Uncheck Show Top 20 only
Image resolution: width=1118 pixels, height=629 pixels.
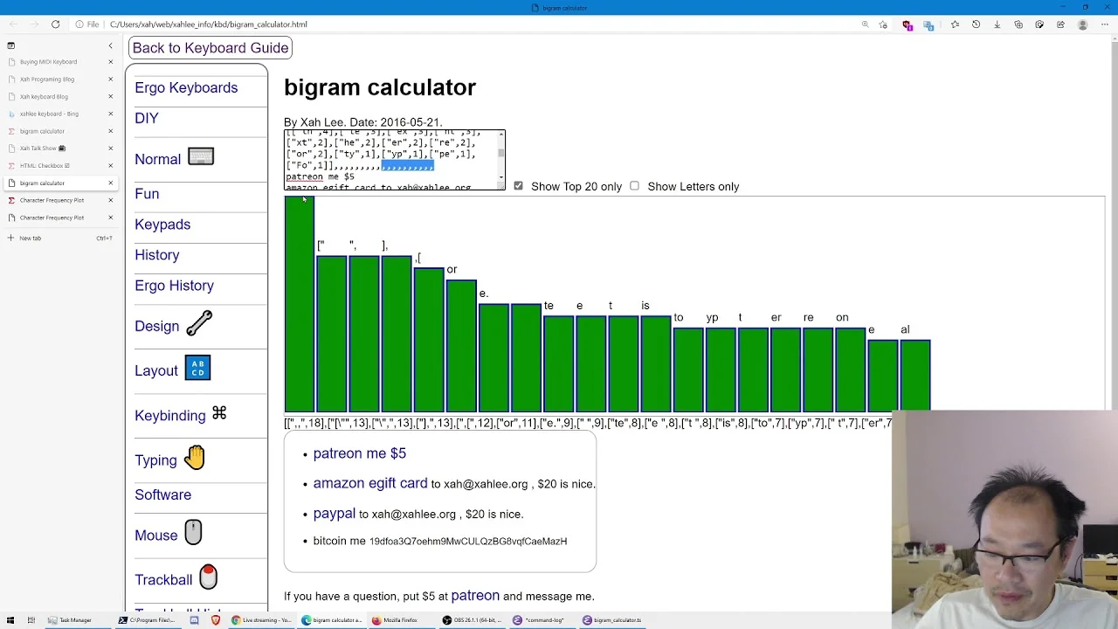point(518,186)
